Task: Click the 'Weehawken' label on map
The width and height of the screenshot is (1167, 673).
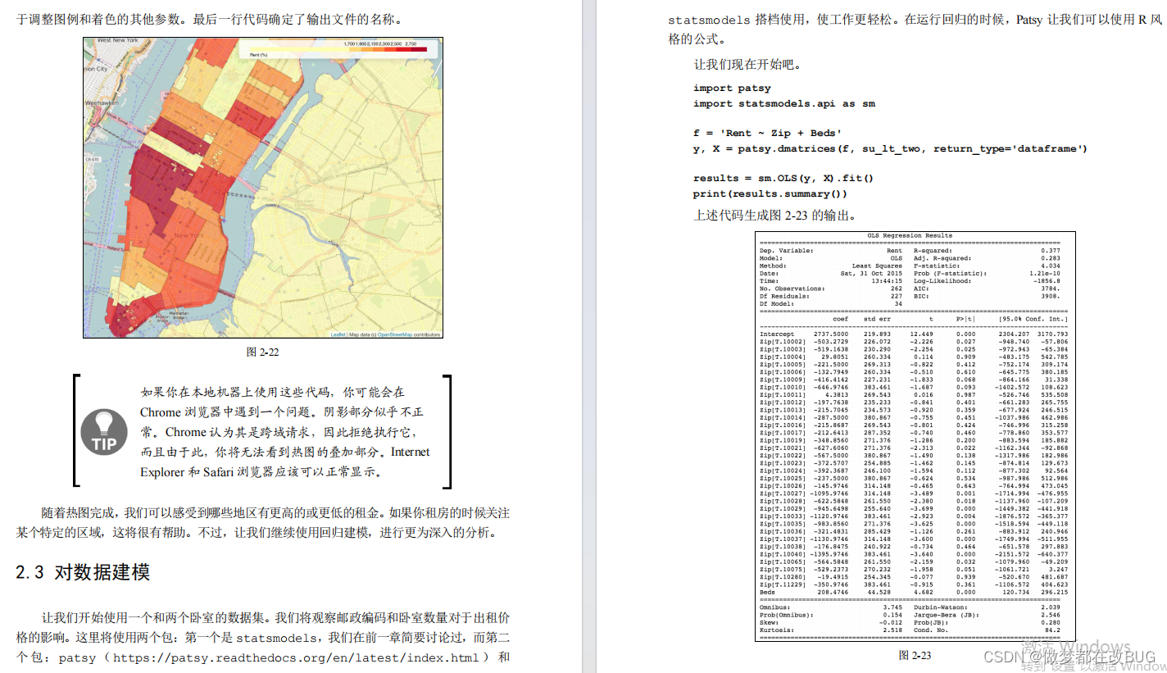Action: click(102, 103)
